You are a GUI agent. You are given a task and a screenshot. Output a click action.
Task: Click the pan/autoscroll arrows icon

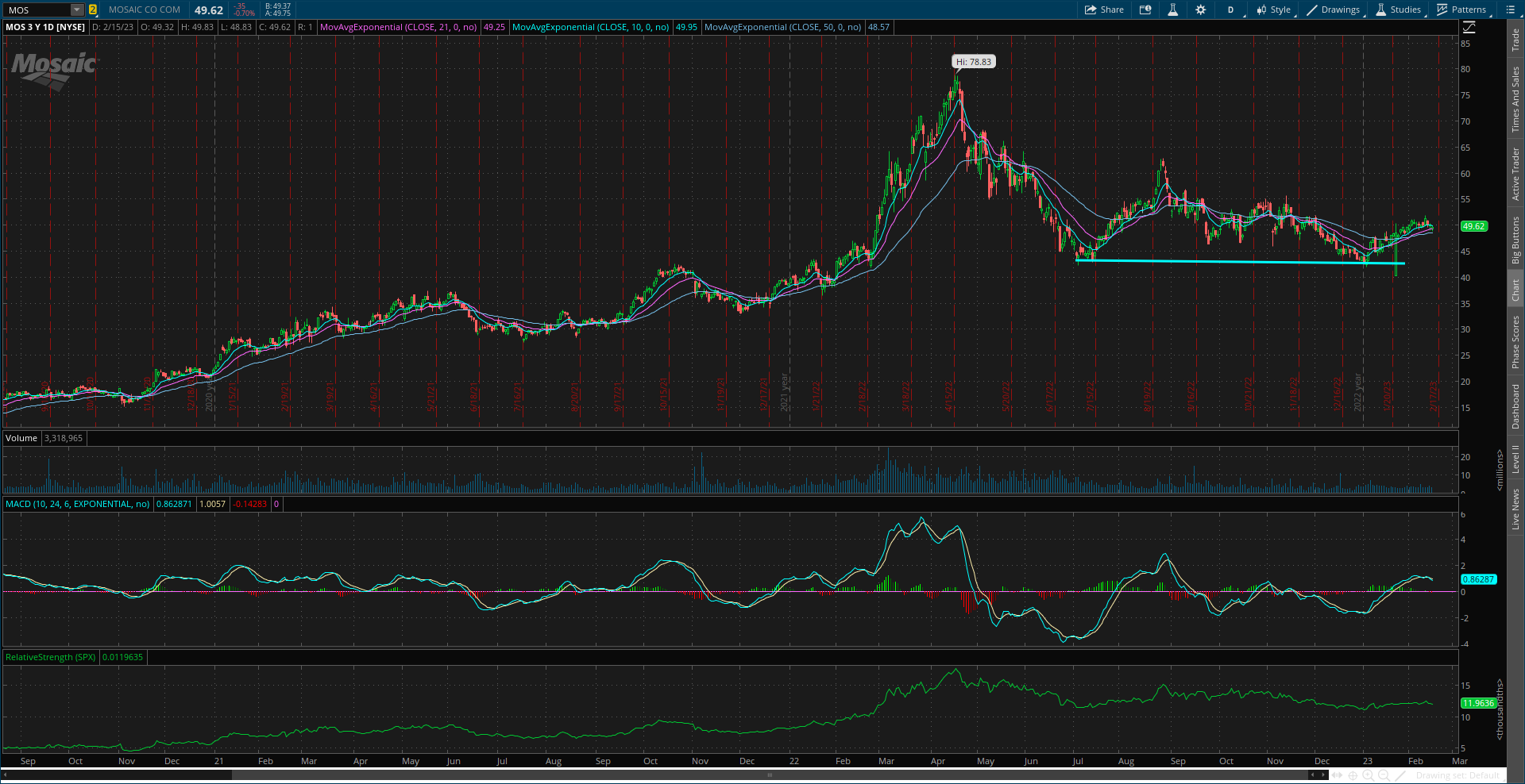click(1338, 775)
